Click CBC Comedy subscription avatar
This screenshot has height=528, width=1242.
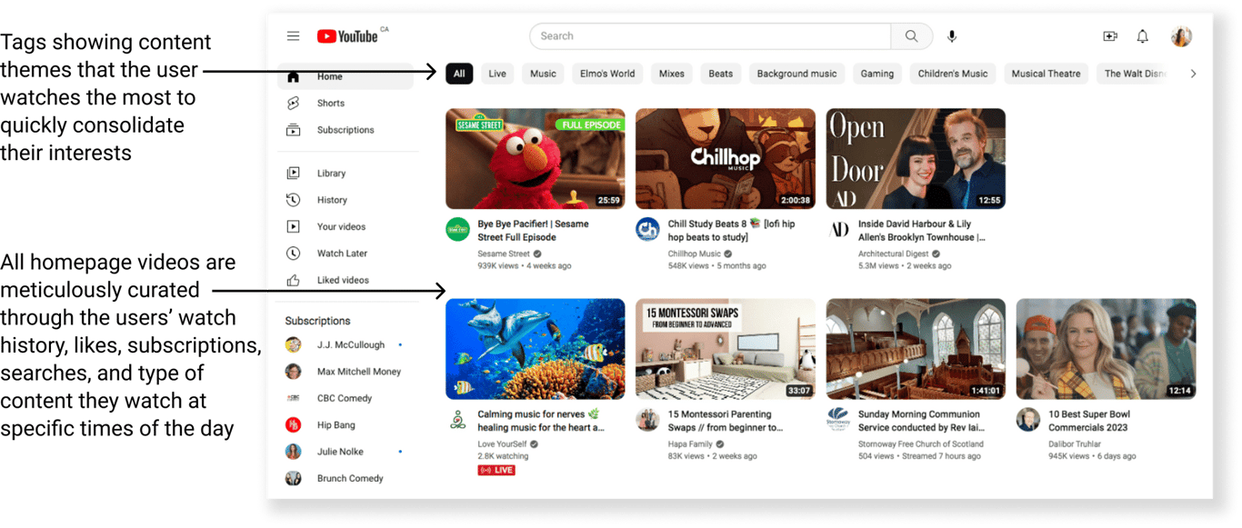(293, 398)
